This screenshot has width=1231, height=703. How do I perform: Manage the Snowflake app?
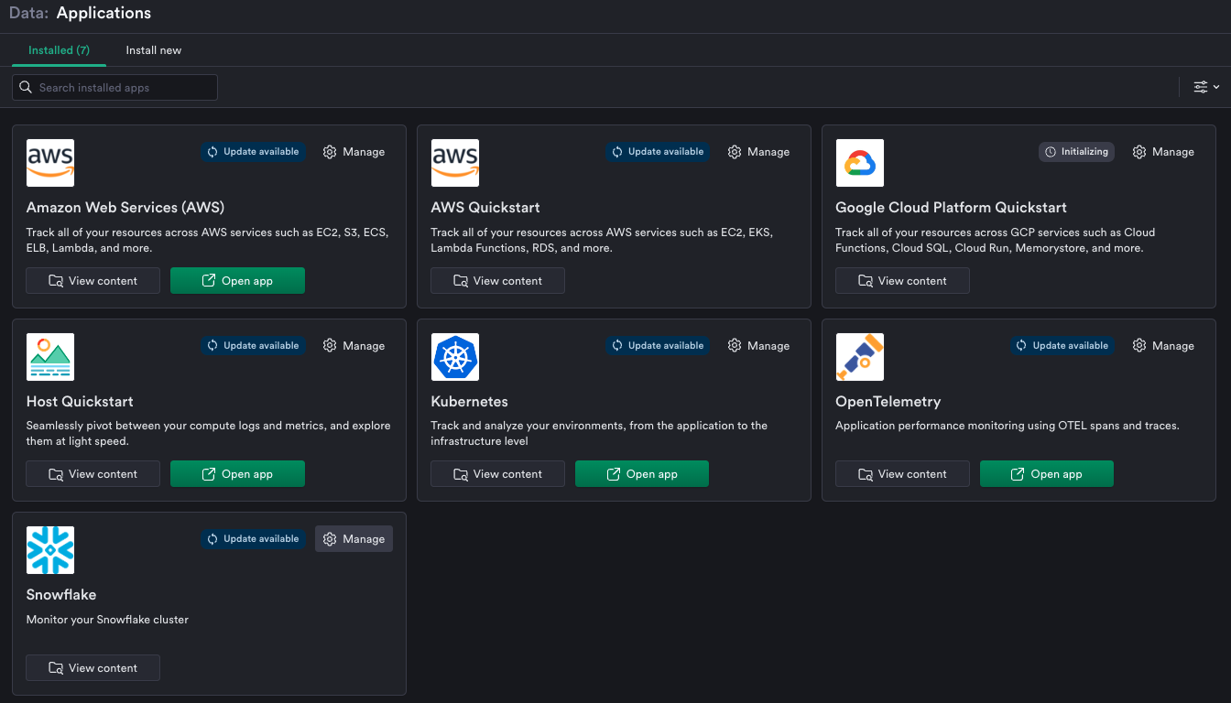click(x=354, y=539)
